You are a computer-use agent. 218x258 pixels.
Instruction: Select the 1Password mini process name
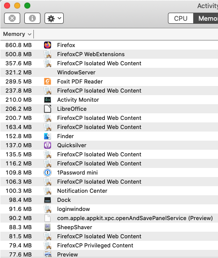(77, 173)
